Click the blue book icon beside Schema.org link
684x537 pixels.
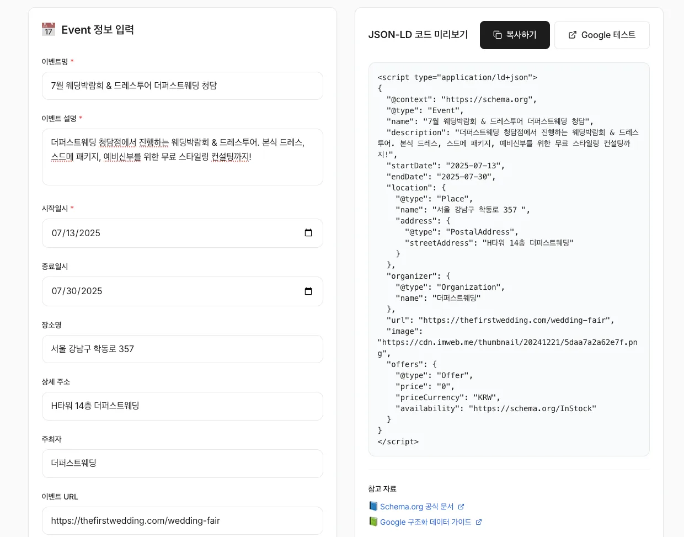coord(373,506)
